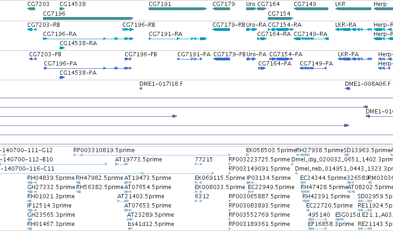Viewport: 393px width, 231px height.
Task: Select the CG7149-PA protein label
Action: pyautogui.click(x=316, y=64)
